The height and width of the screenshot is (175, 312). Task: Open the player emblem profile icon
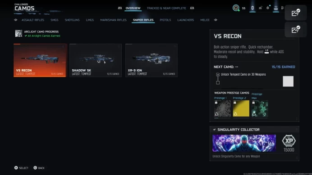[x=236, y=8]
